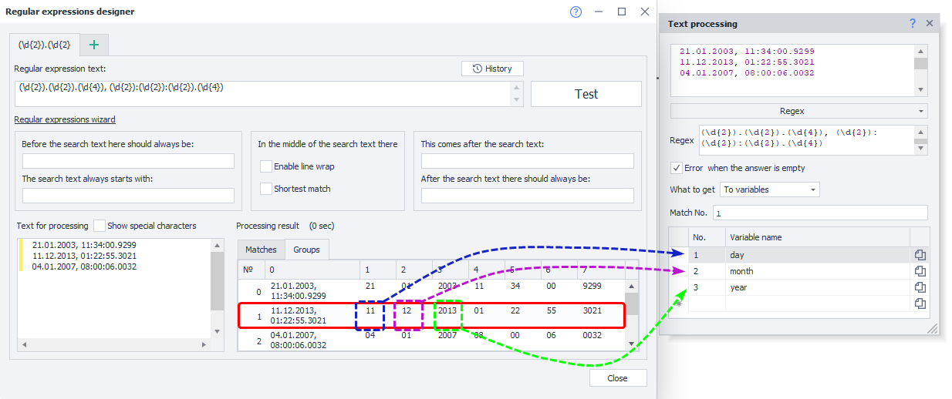The height and width of the screenshot is (399, 952).
Task: Switch to the Matches tab
Action: coord(261,250)
